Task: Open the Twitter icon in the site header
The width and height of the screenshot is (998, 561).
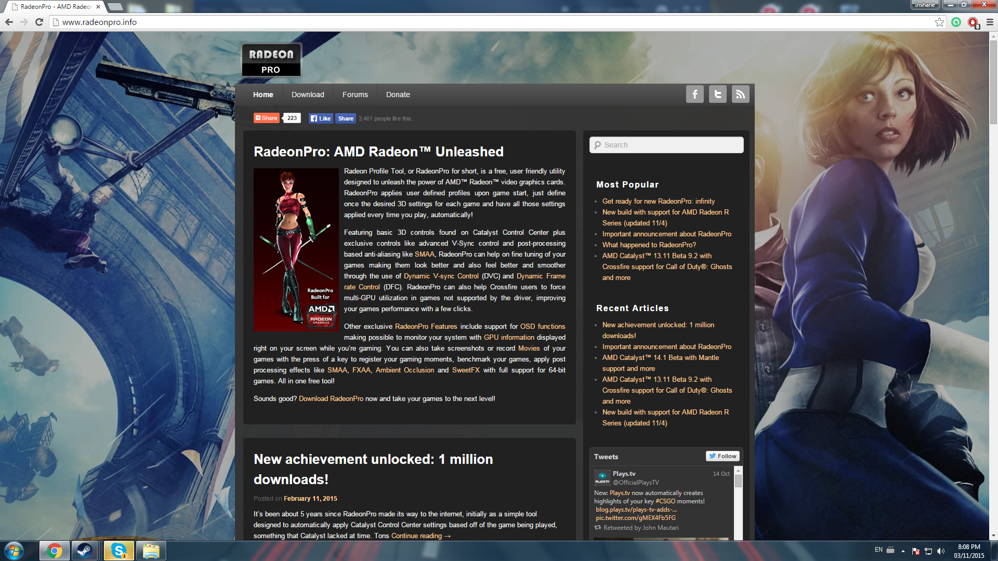Action: click(717, 94)
